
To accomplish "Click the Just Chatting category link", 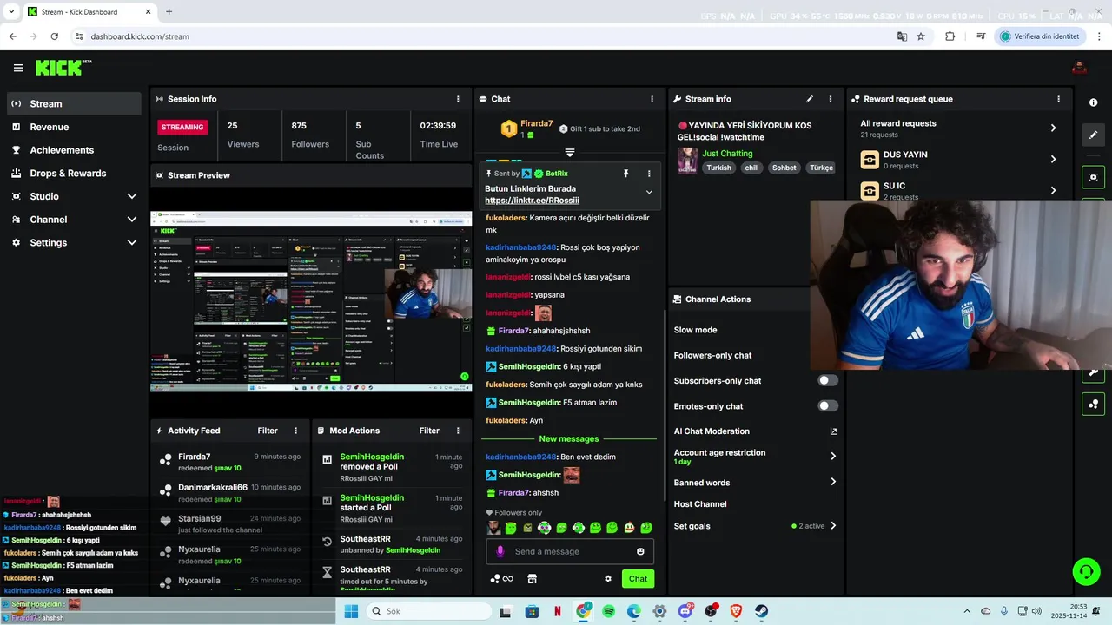I will pos(727,154).
